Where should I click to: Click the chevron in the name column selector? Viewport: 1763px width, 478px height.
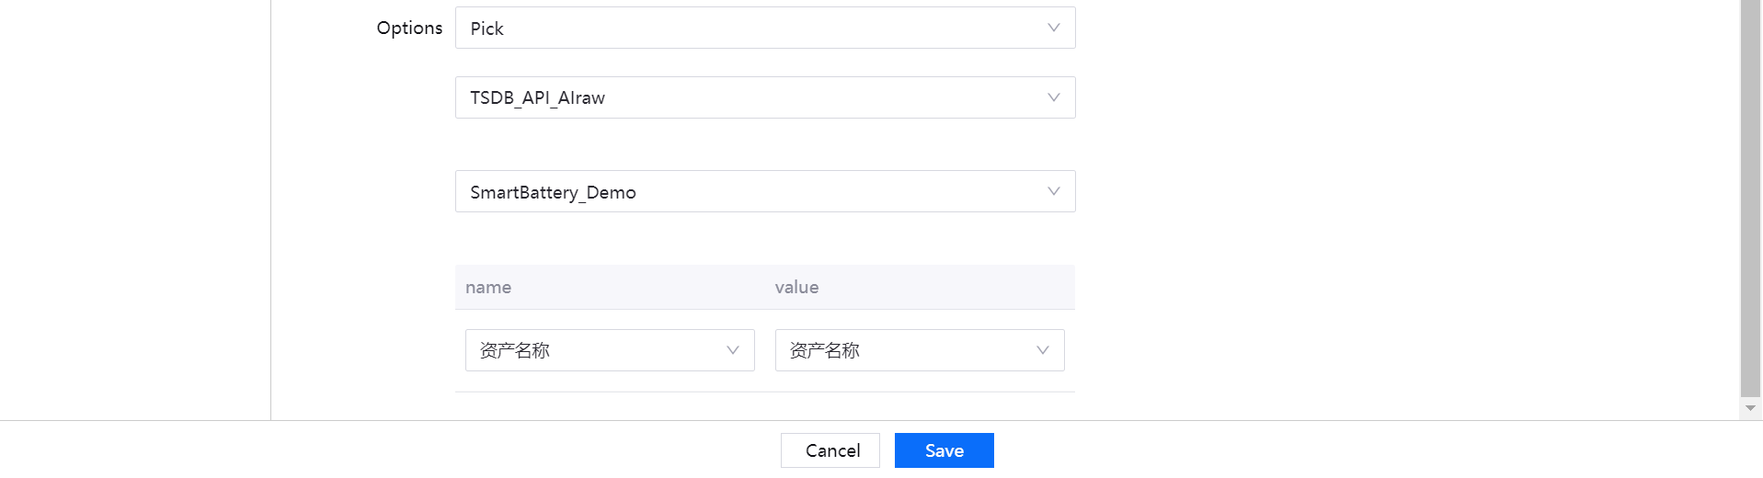733,350
